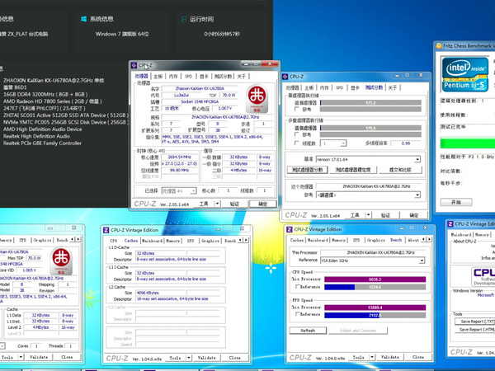Select Graphics tab in Vintage Bench window
The image size is (495, 371).
375,240
